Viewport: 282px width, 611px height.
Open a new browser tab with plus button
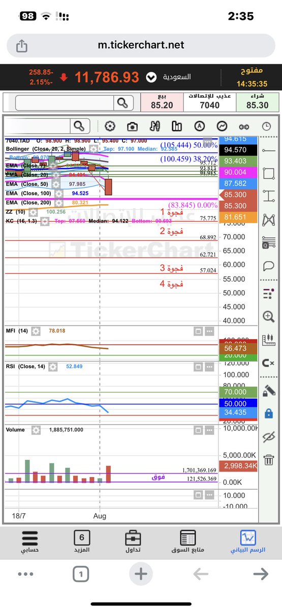click(x=141, y=574)
